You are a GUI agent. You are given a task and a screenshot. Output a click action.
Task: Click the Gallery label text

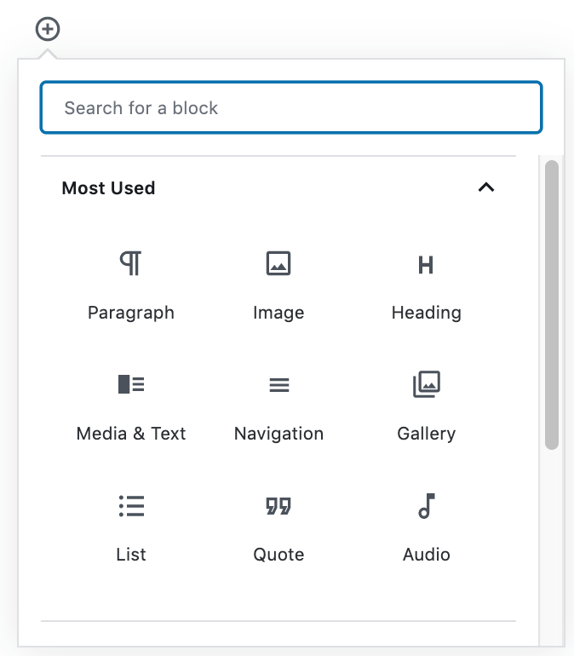426,434
